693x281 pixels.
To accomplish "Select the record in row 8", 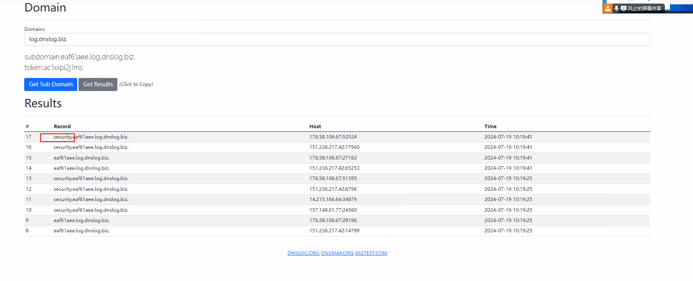I will pyautogui.click(x=81, y=231).
